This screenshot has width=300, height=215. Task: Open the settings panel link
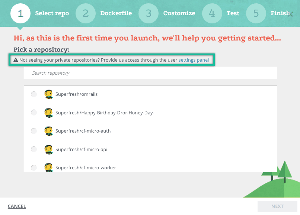pos(194,60)
